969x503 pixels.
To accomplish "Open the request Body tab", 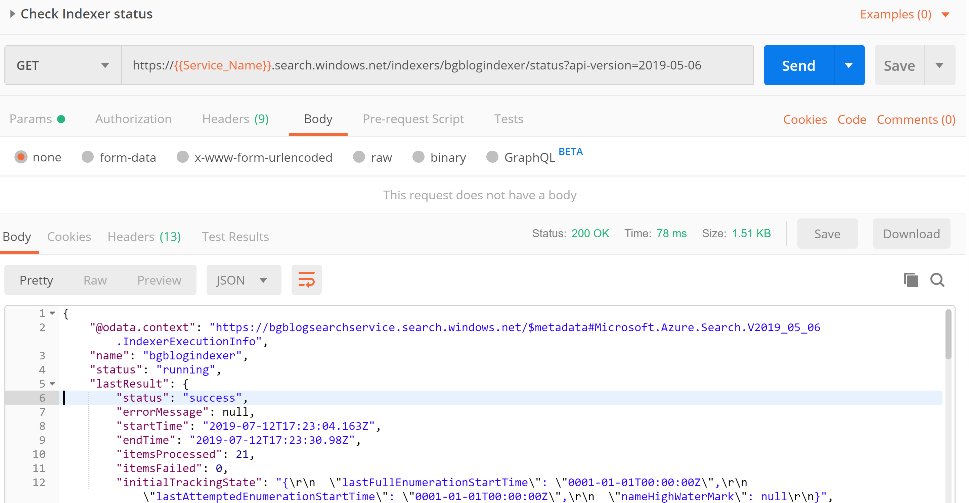I will pos(318,119).
